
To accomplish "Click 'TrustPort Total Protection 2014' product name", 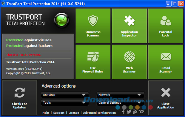I will coord(30,62).
